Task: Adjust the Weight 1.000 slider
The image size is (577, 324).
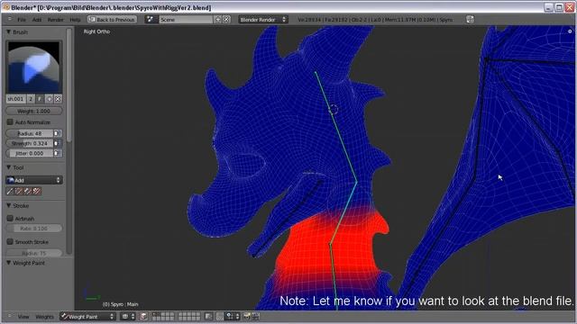Action: [34, 111]
